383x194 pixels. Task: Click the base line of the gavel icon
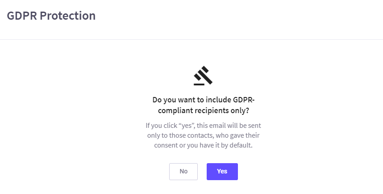tap(199, 84)
